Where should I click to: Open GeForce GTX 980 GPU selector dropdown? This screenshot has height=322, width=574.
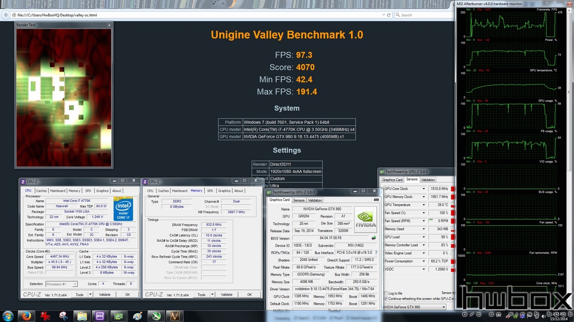point(415,307)
